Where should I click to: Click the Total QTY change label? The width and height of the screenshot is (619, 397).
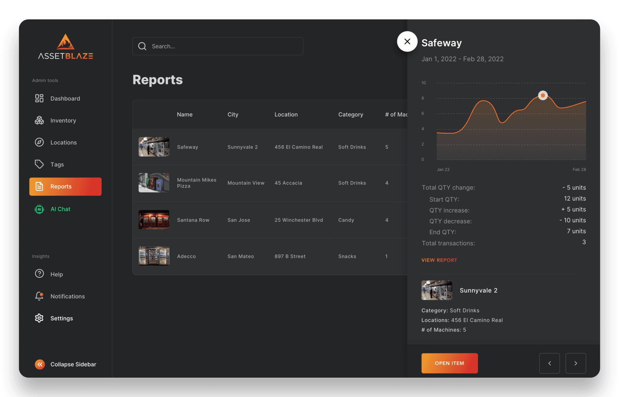tap(448, 188)
